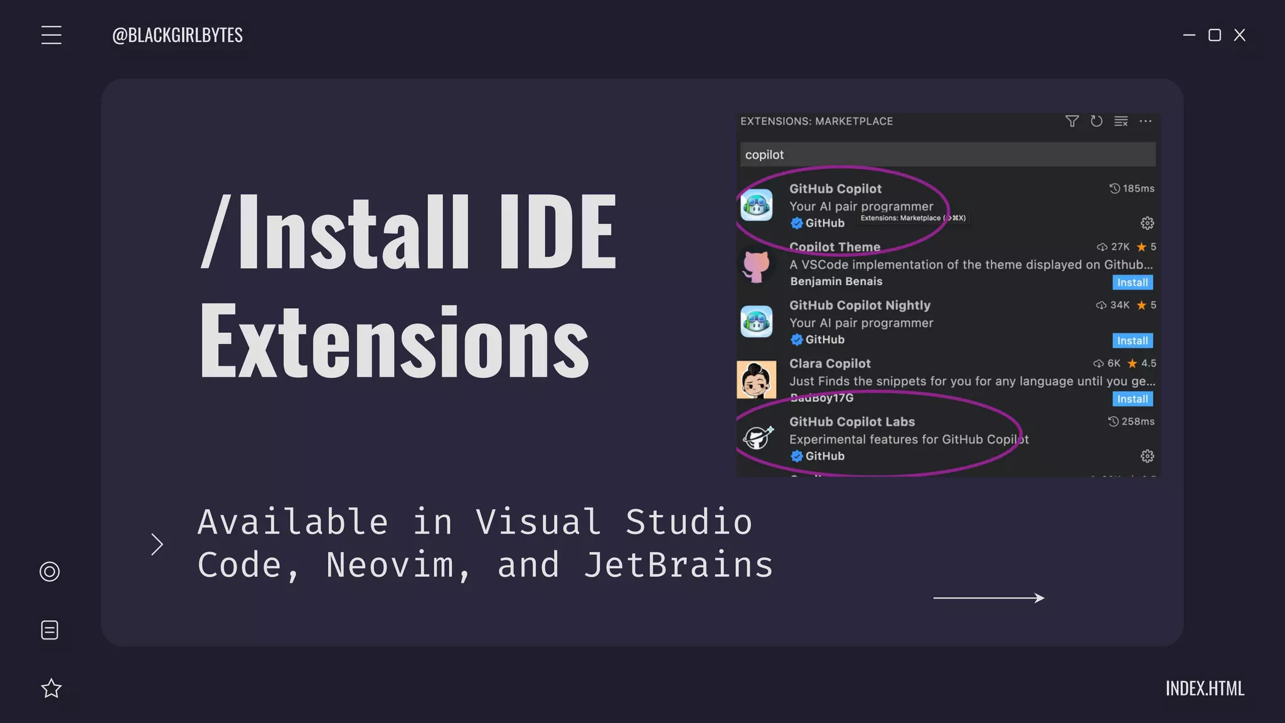
Task: Select the GitHub Copilot extension title
Action: coord(835,189)
